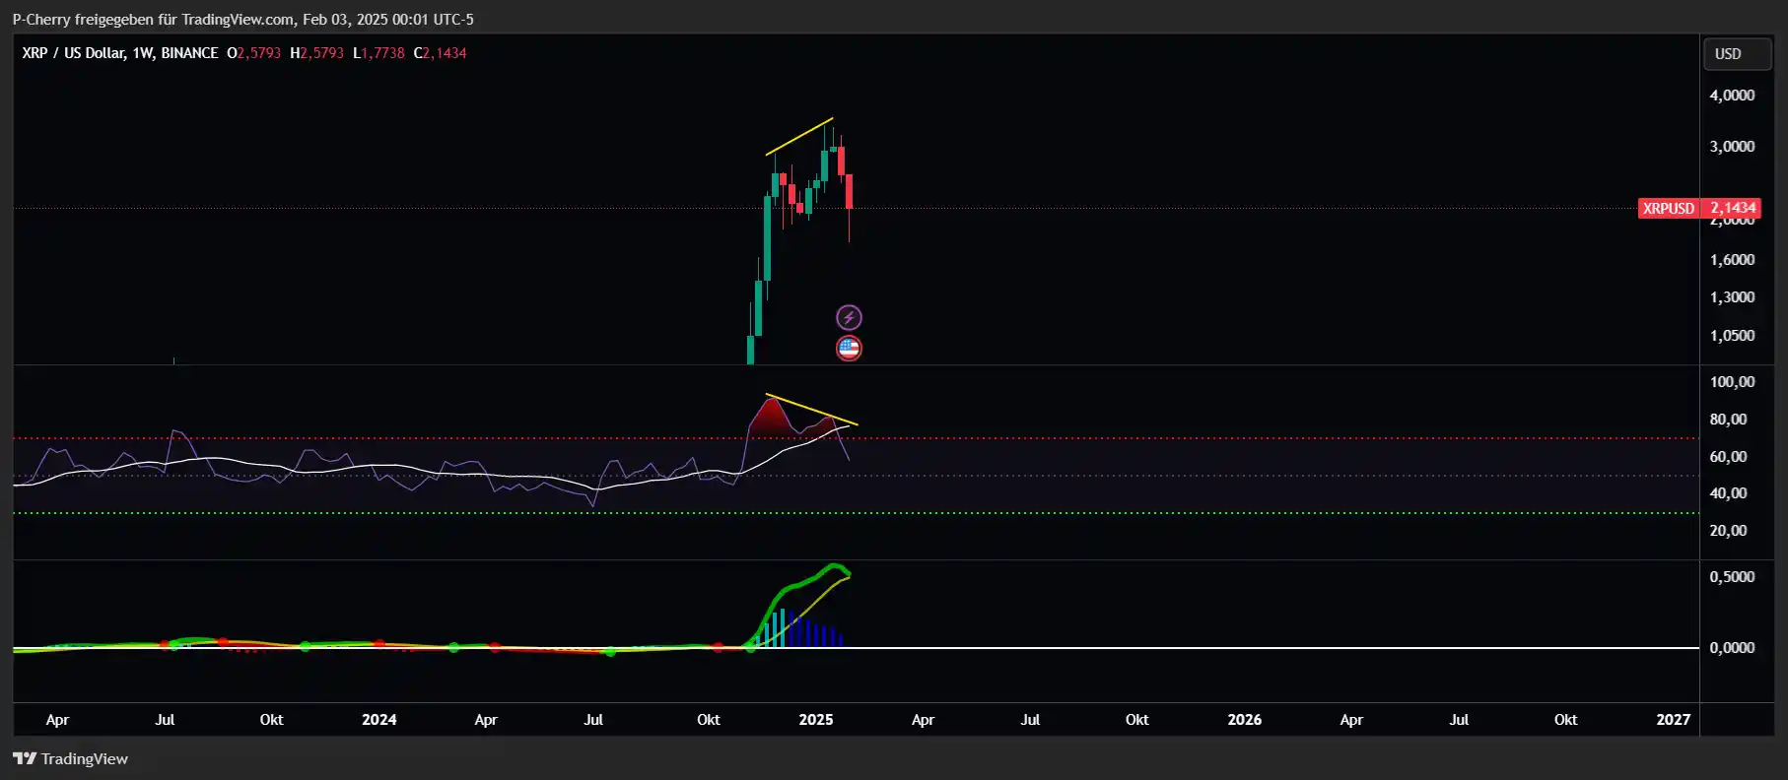Click the MACD 0,0000 axis label
Viewport: 1788px width, 780px height.
click(1732, 648)
